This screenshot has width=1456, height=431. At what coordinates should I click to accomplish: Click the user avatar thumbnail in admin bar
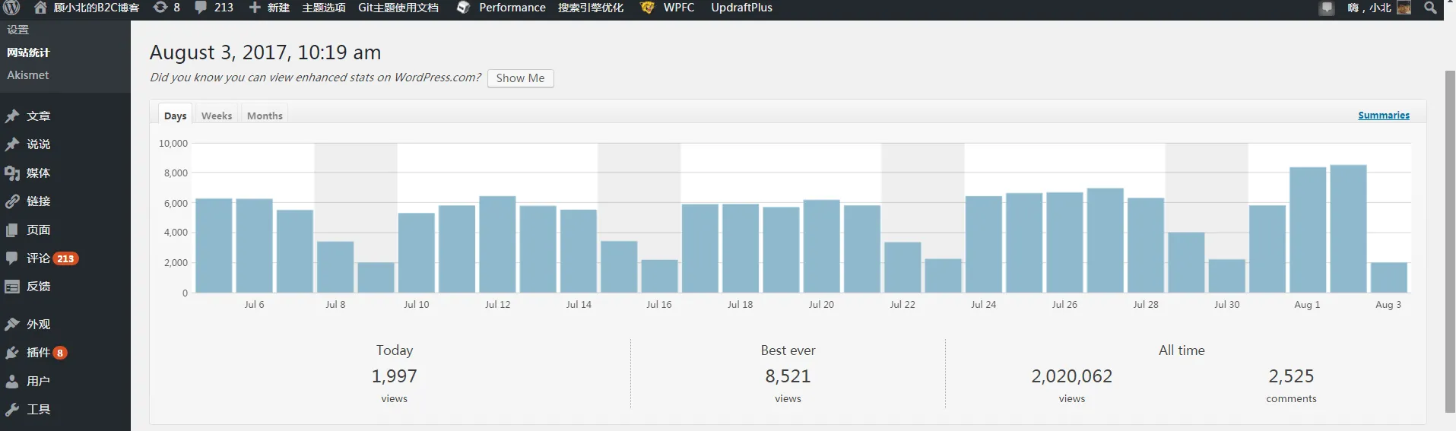pyautogui.click(x=1404, y=8)
